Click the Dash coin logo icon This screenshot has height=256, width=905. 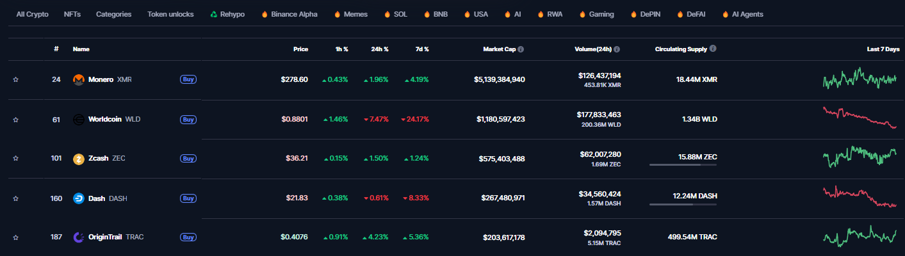(79, 198)
